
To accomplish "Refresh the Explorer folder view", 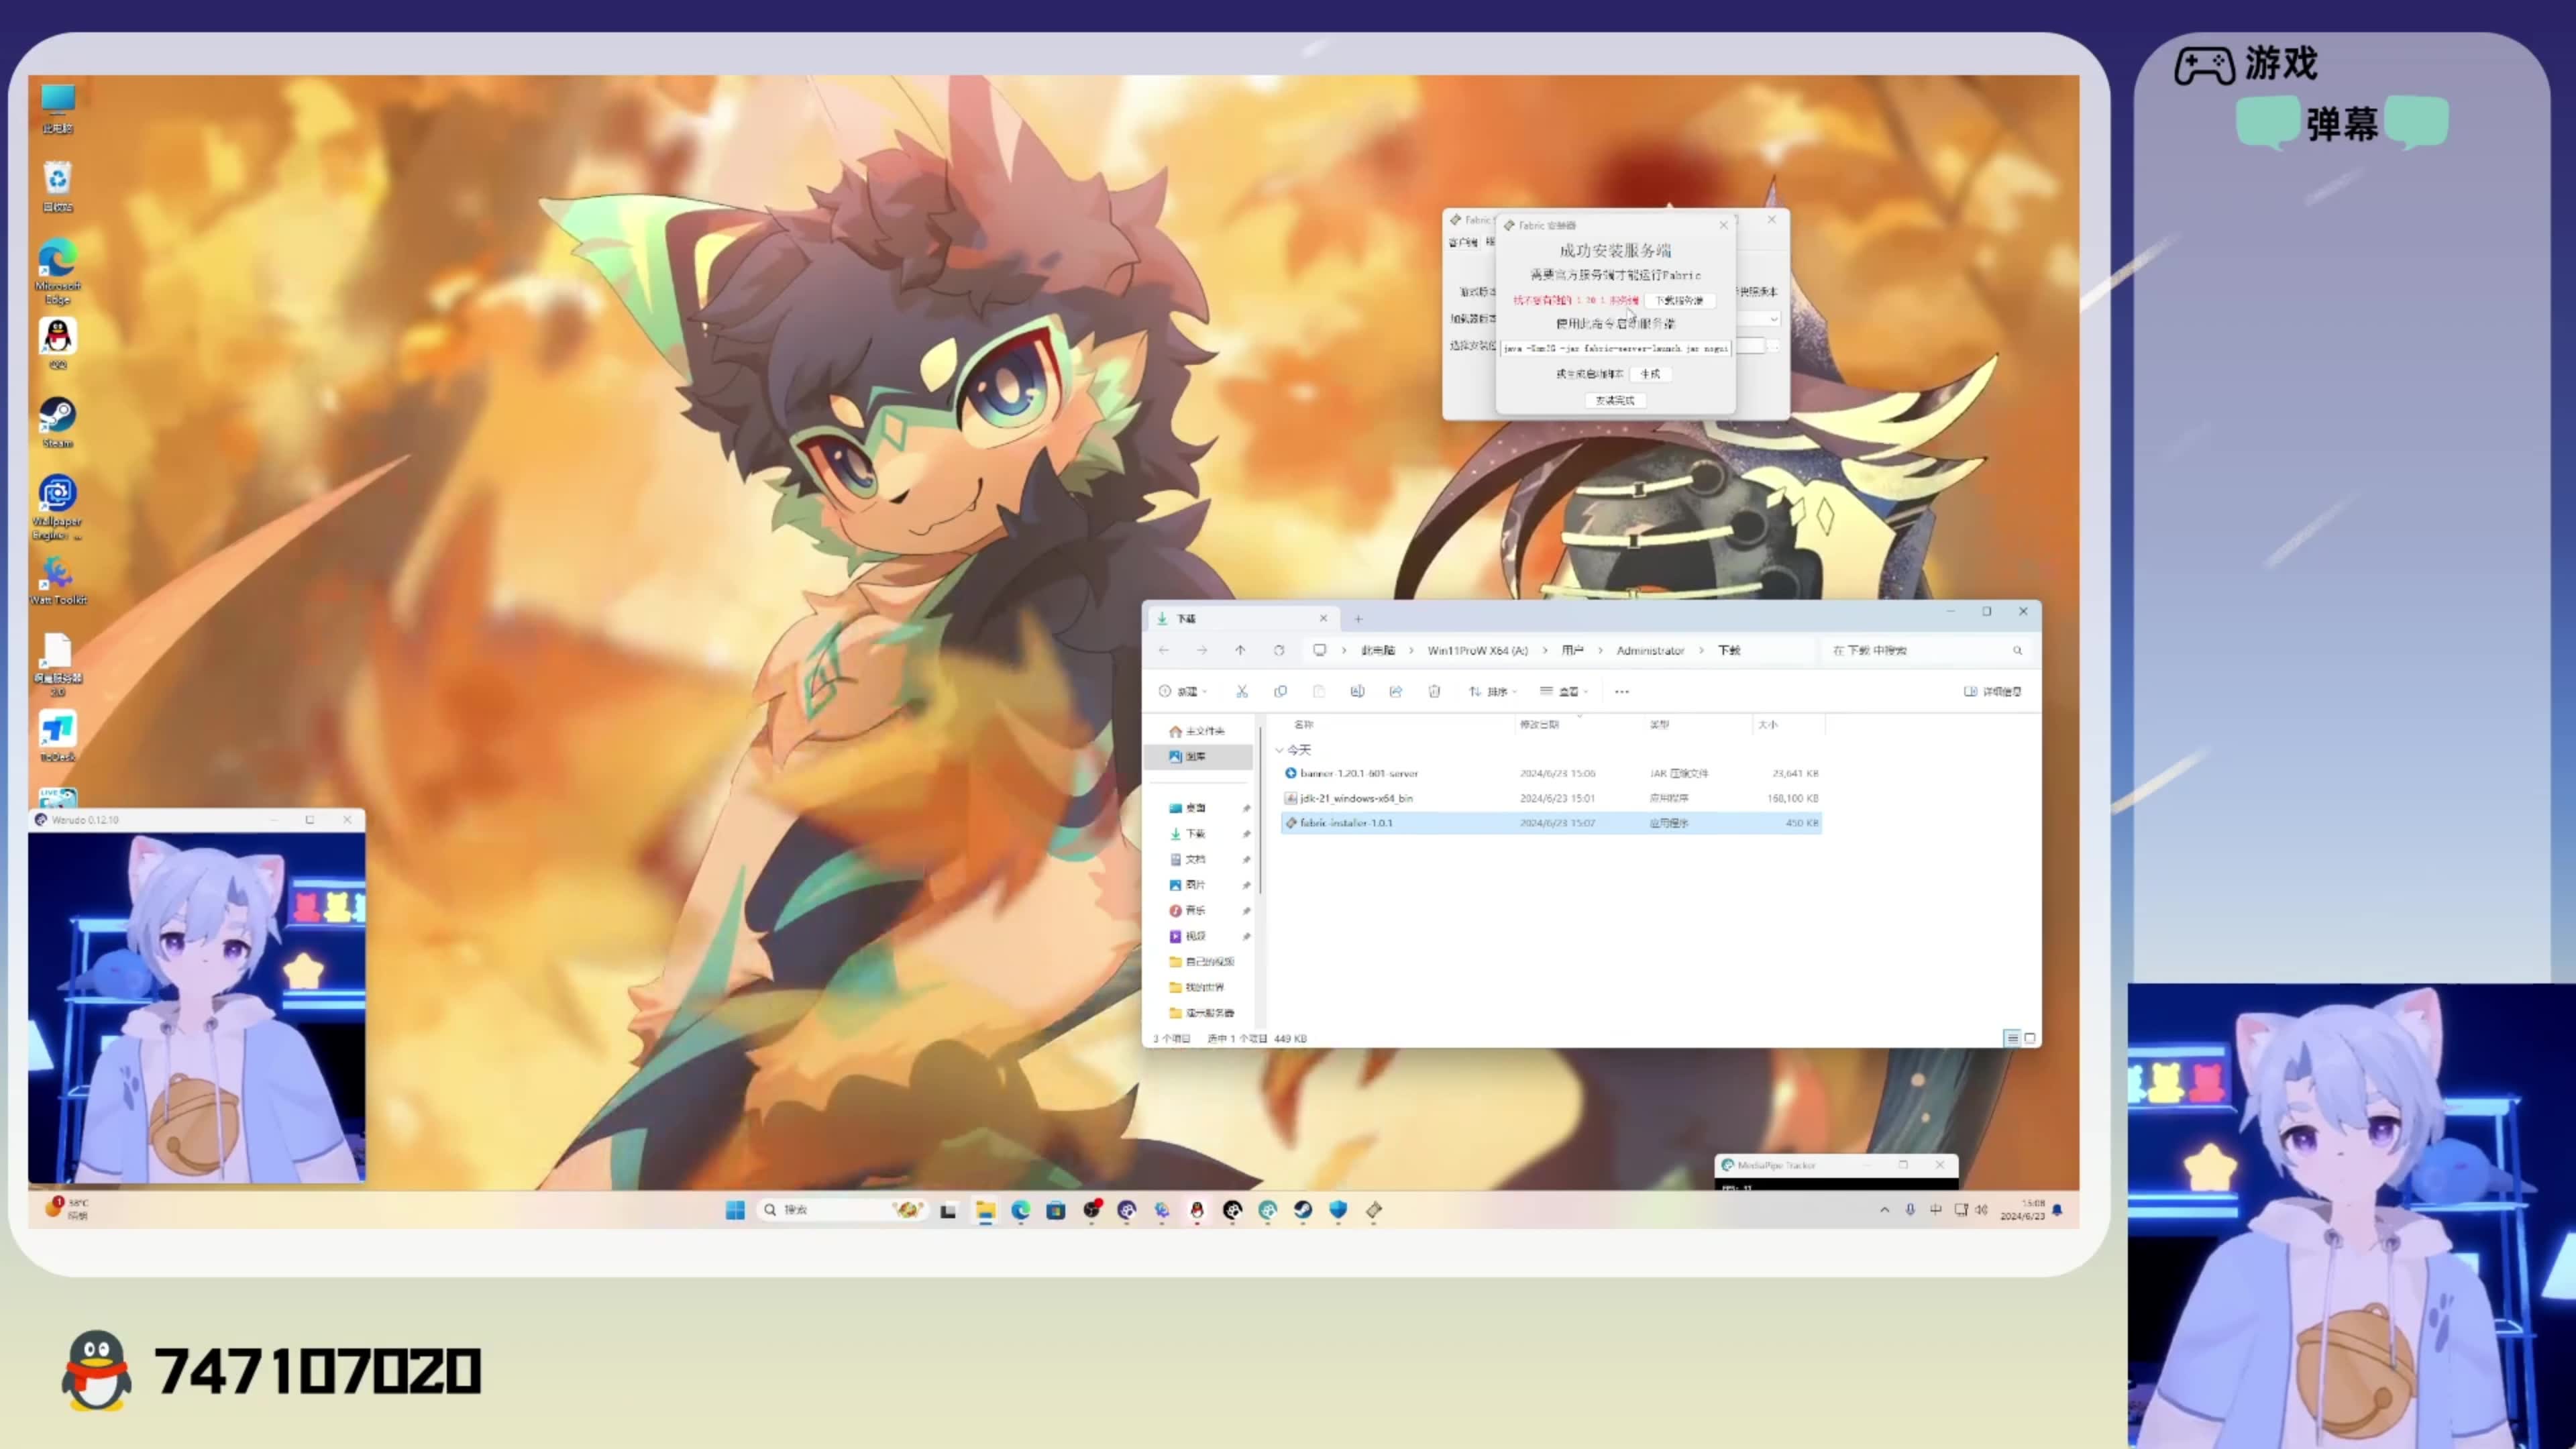I will [x=1278, y=650].
